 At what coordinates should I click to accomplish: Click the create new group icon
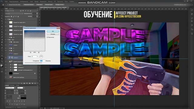click(30, 84)
